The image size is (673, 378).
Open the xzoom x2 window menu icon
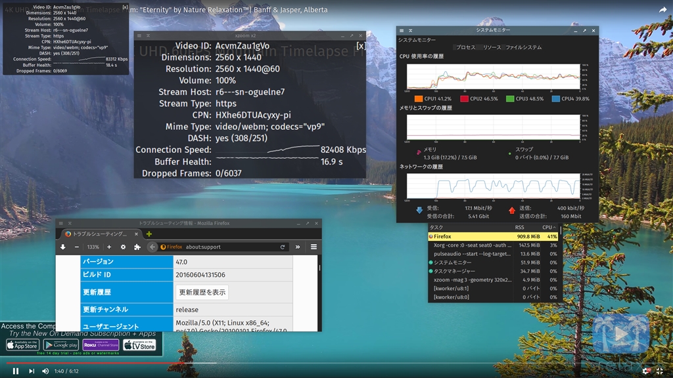click(139, 35)
